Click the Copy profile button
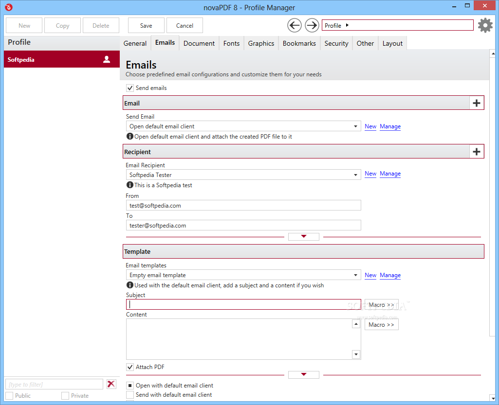Viewport: 499px width, 405px height. pyautogui.click(x=62, y=25)
